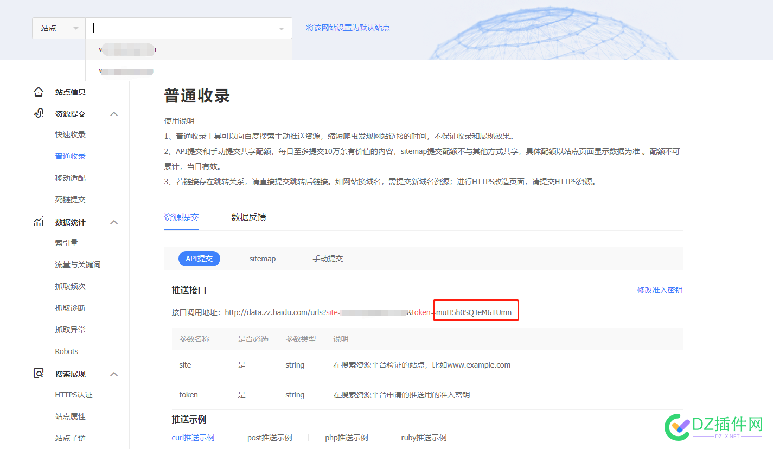Open 站点属性 in the sidebar
The image size is (773, 449).
[71, 416]
